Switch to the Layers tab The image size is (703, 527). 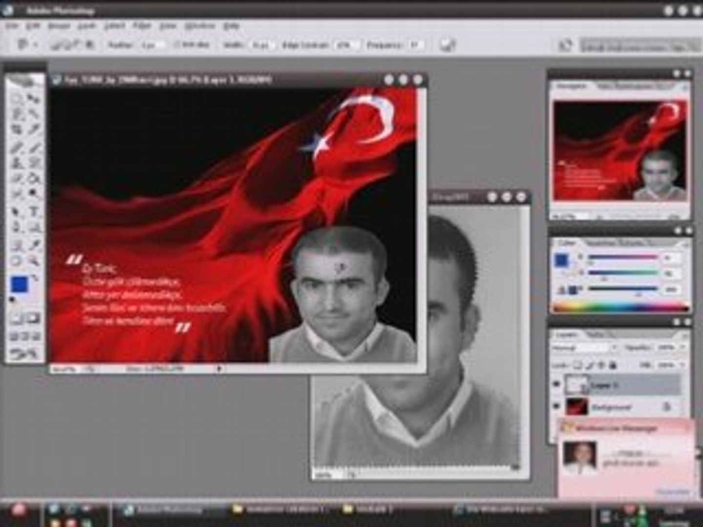[x=566, y=335]
